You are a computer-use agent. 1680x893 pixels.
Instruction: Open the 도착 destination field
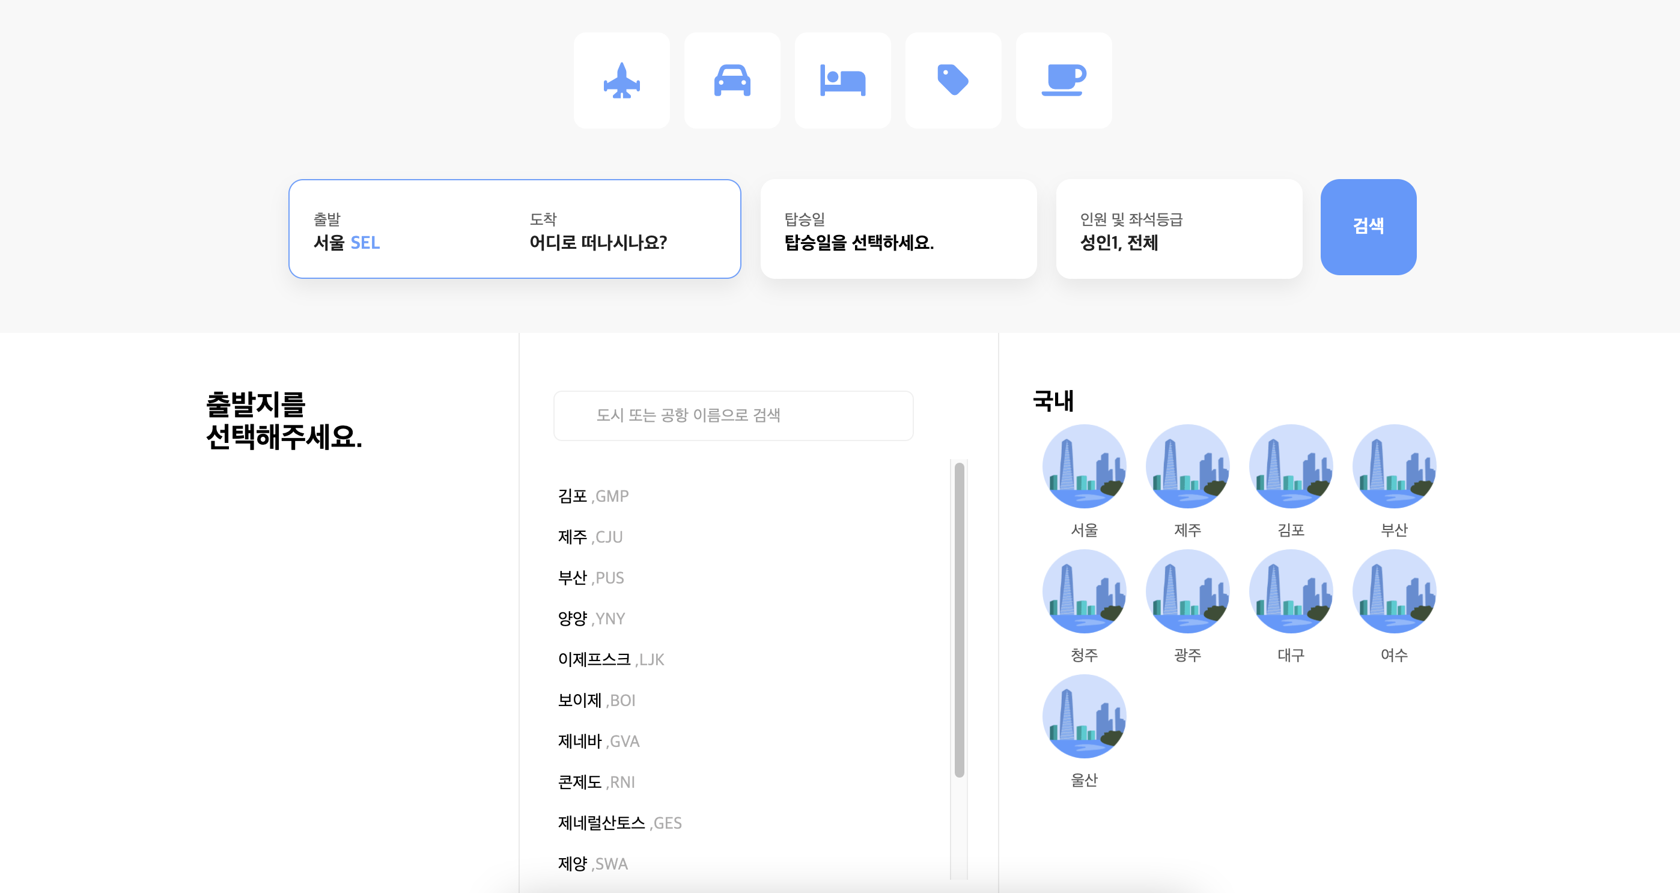click(597, 231)
